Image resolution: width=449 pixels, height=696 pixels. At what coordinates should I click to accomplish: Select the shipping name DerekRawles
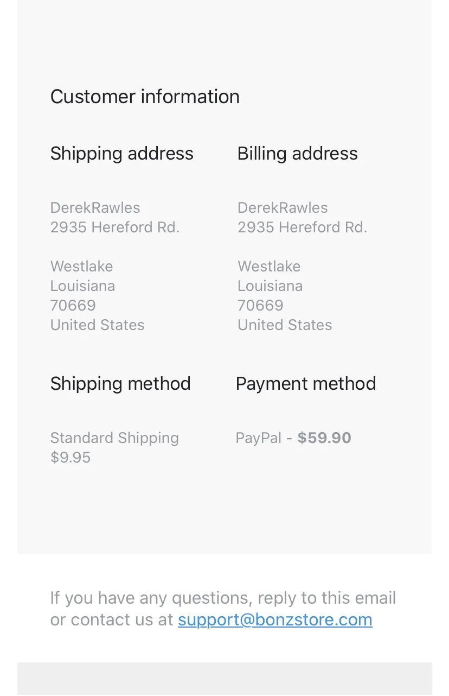click(x=95, y=208)
